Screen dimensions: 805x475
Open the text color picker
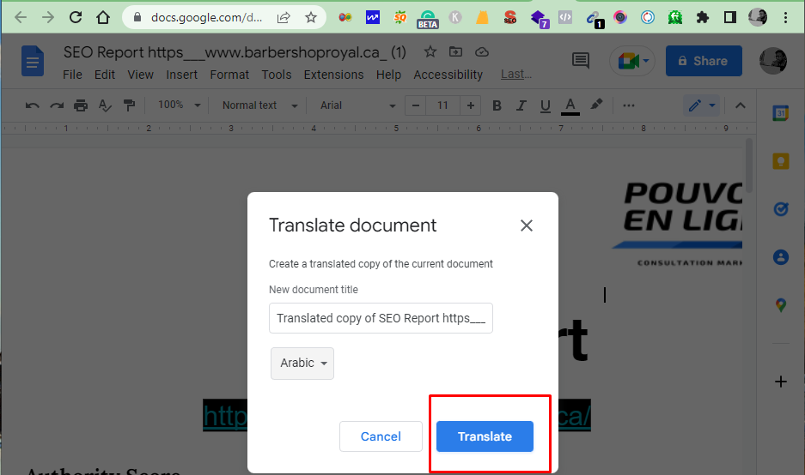click(x=570, y=105)
